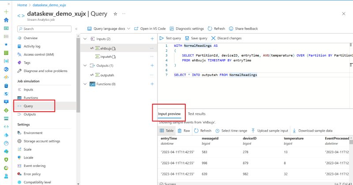Collapse the resource menu with the double chevron
This screenshot has height=185, width=353.
click(76, 29)
